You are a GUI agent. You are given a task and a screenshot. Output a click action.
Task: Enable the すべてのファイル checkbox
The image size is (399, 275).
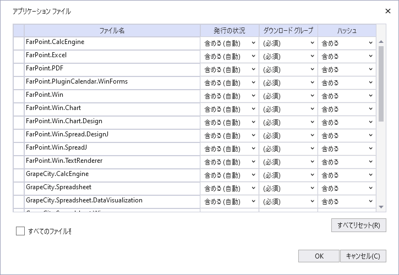20,231
